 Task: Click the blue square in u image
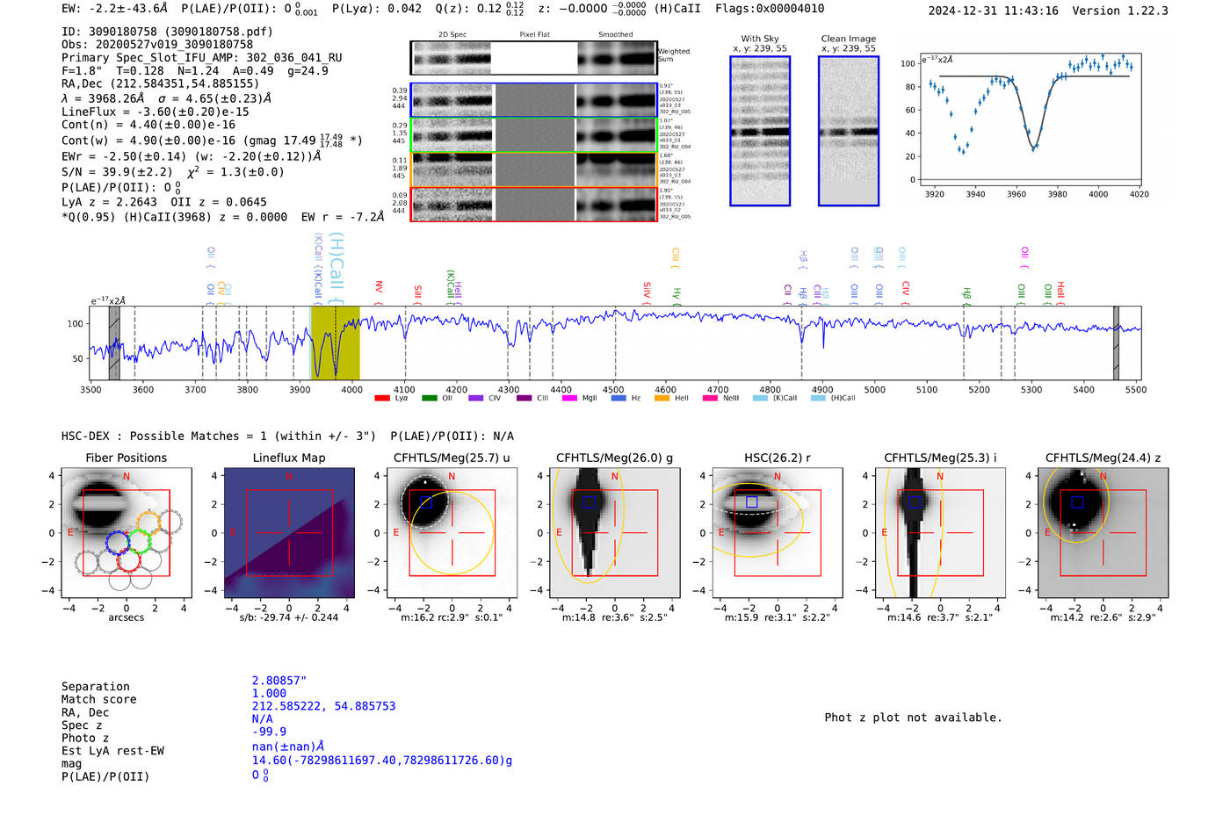426,502
